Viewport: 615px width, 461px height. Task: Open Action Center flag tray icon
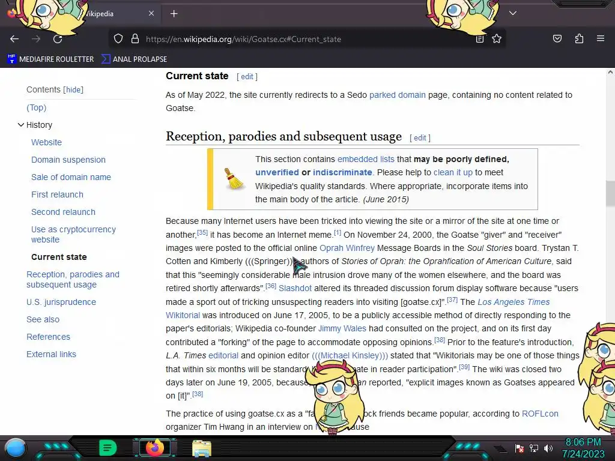click(520, 448)
